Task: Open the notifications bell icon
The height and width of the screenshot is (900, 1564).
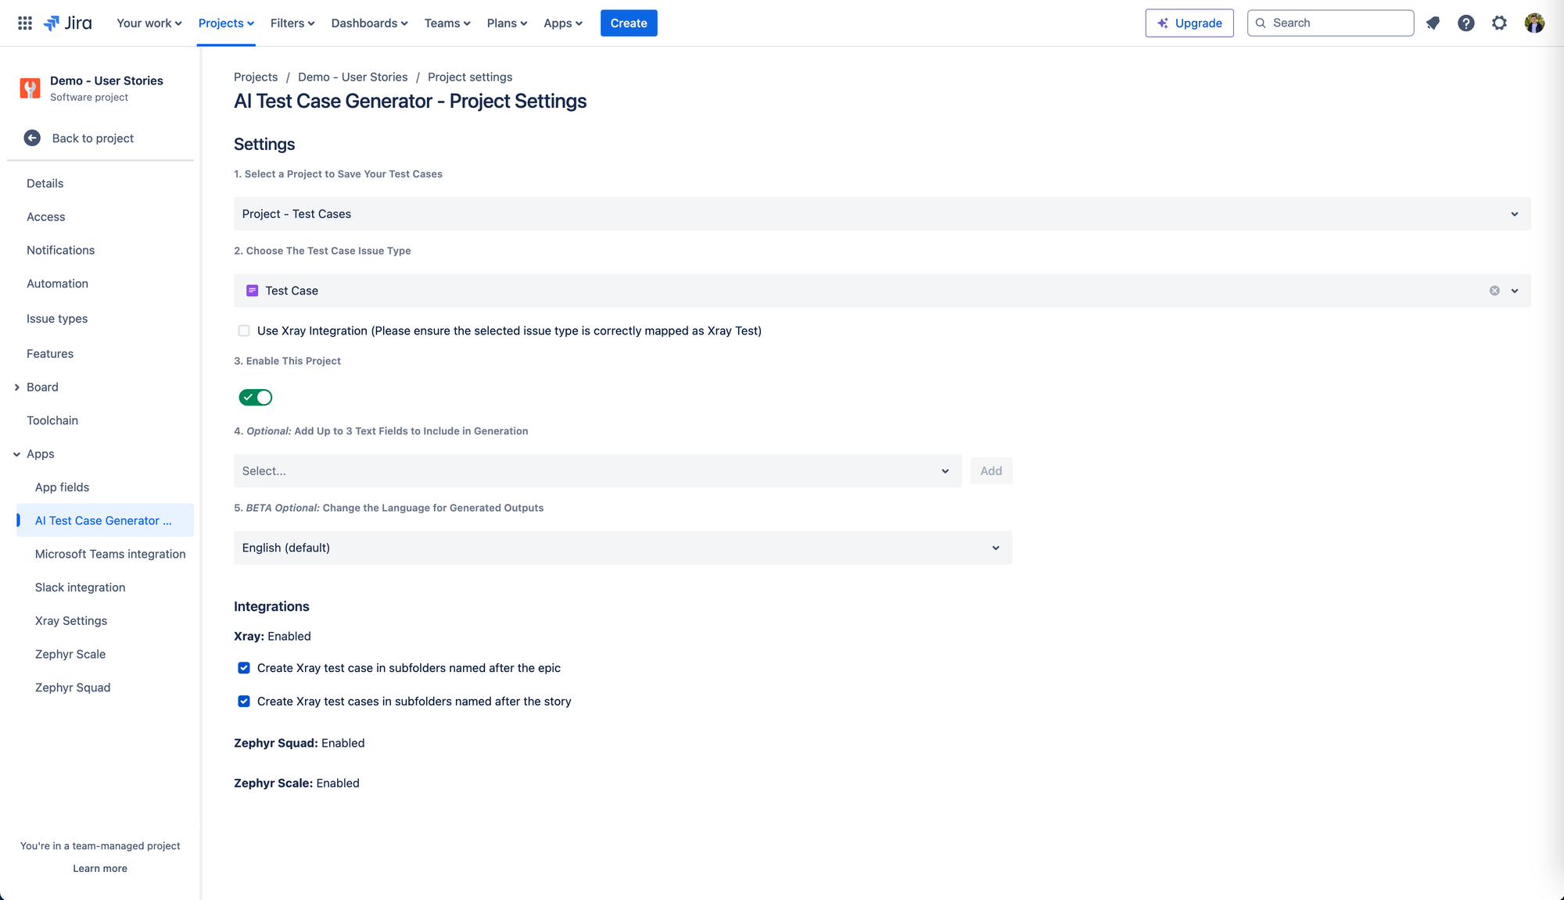Action: click(1433, 23)
